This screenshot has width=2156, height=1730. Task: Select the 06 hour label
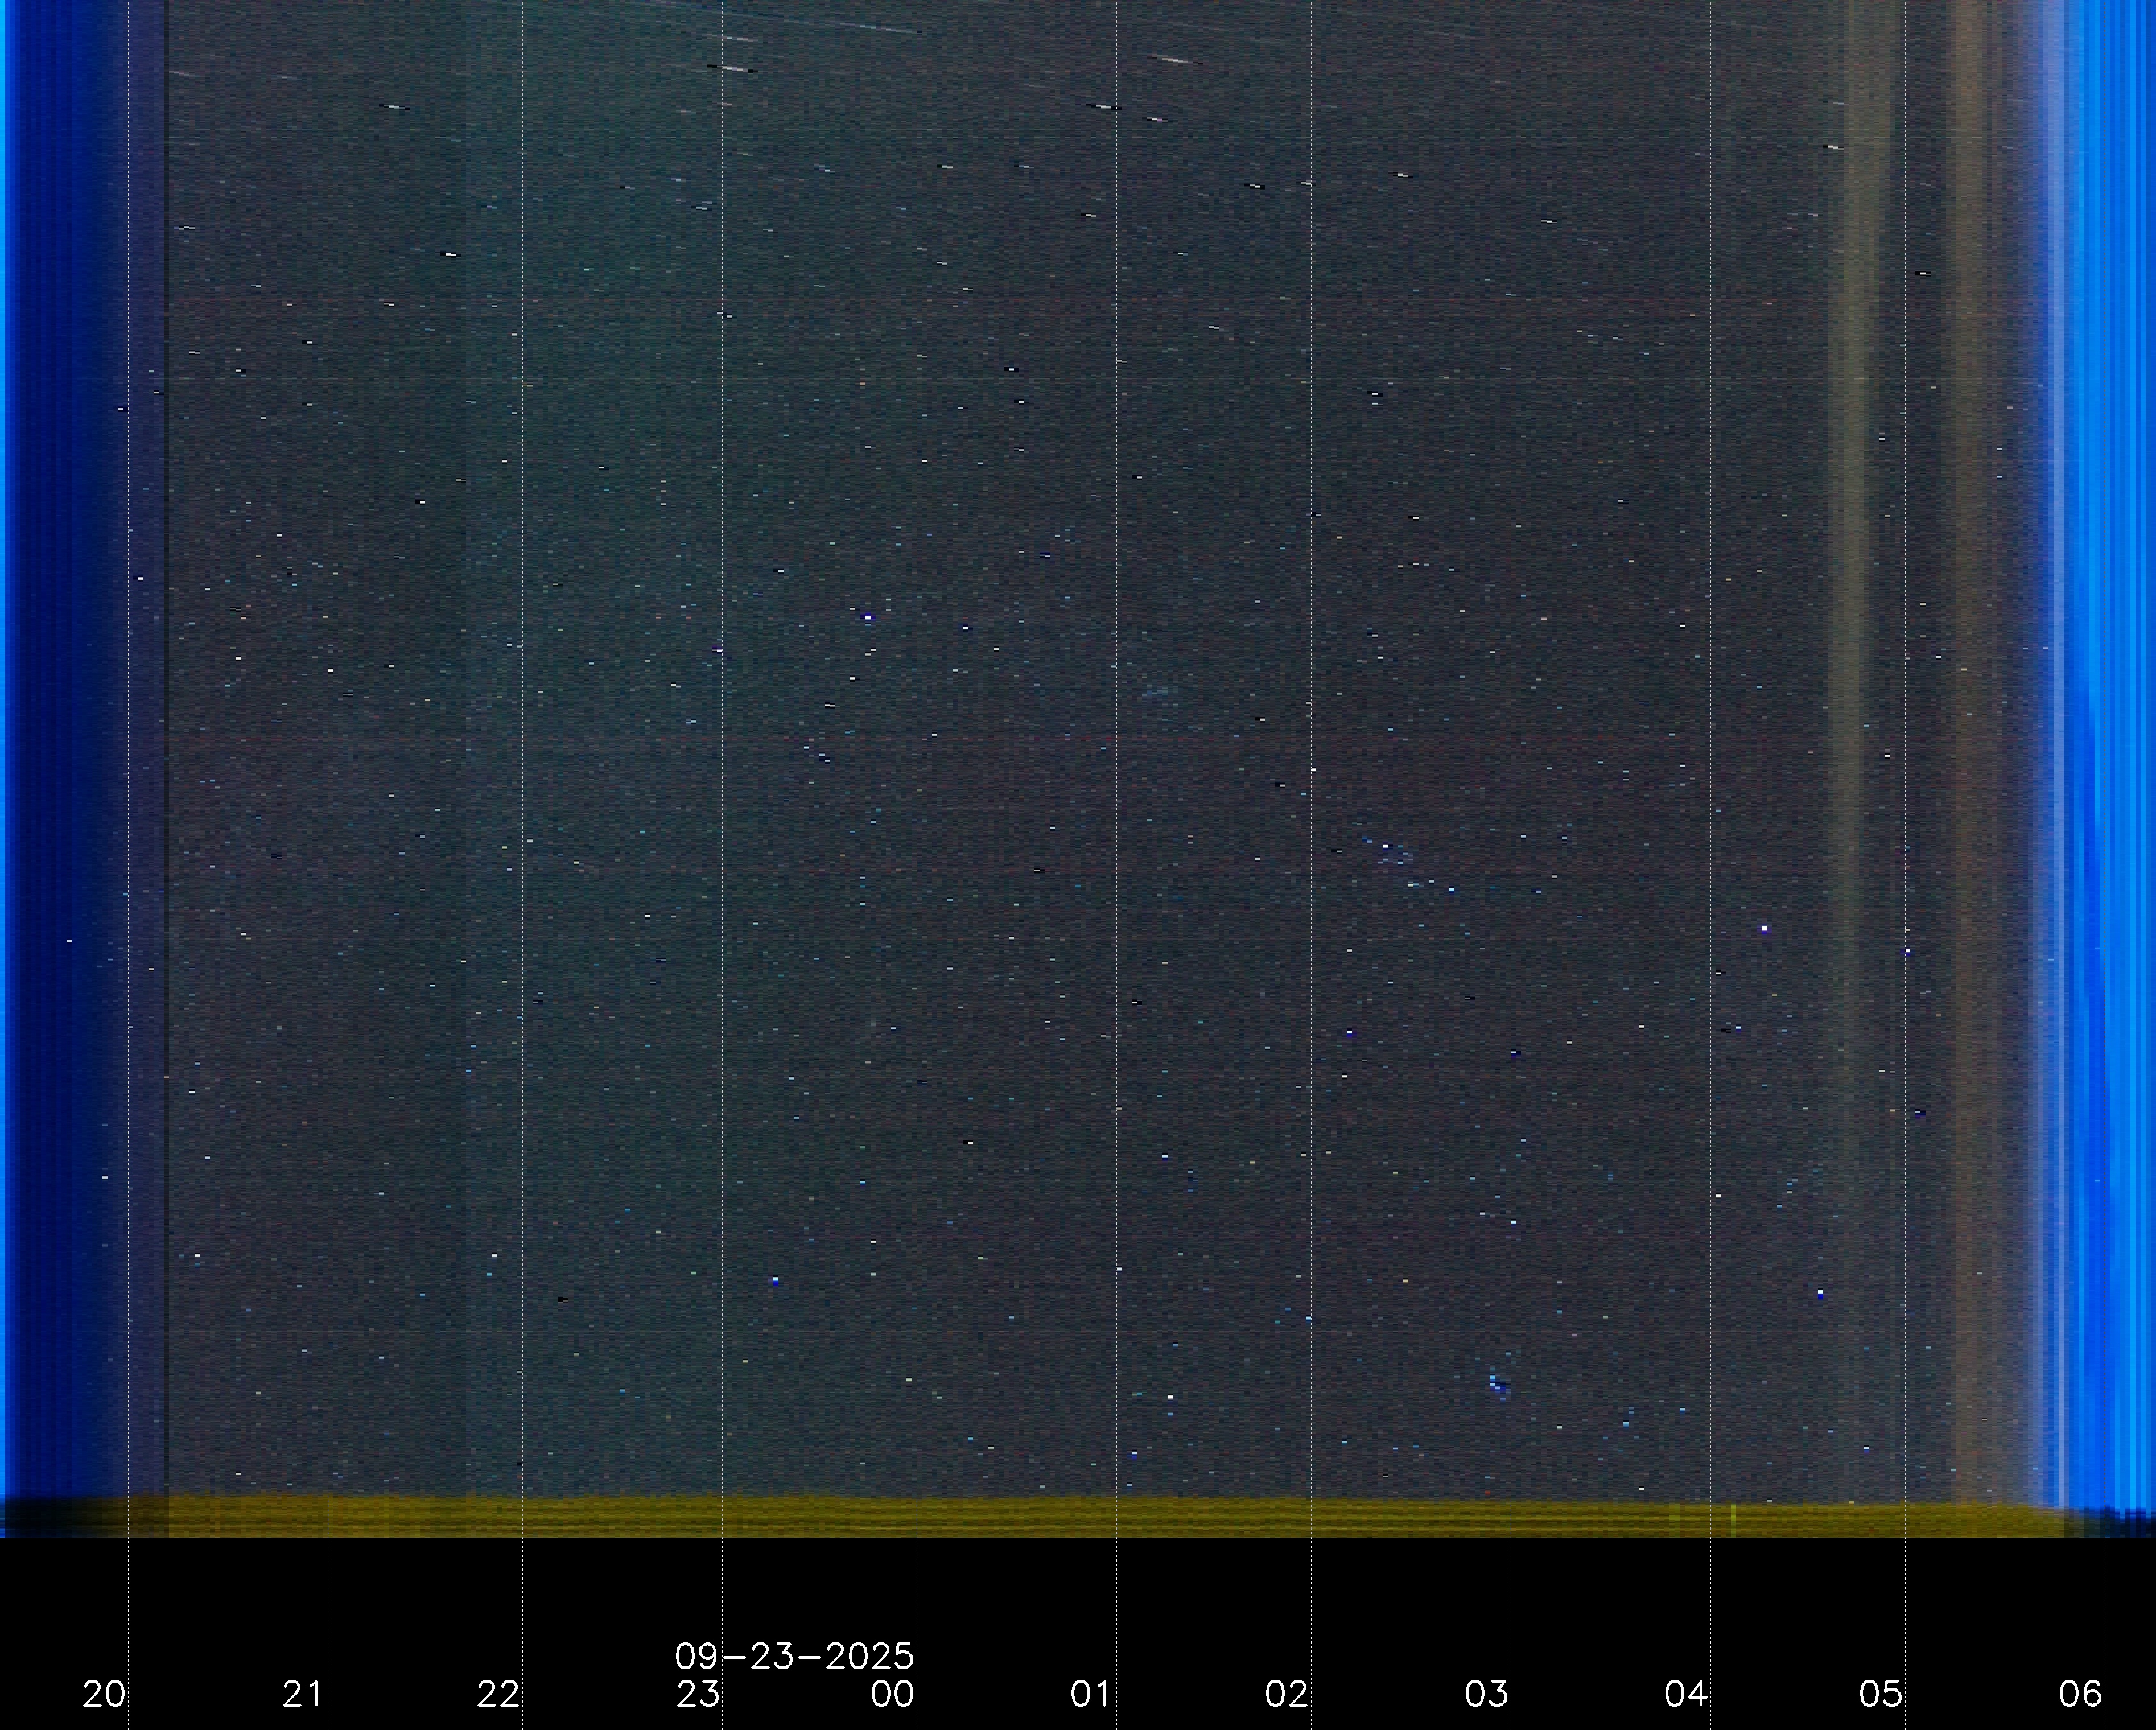[x=2080, y=1694]
